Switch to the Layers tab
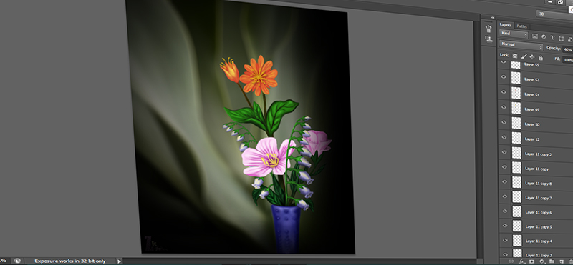This screenshot has height=265, width=573. pyautogui.click(x=506, y=25)
